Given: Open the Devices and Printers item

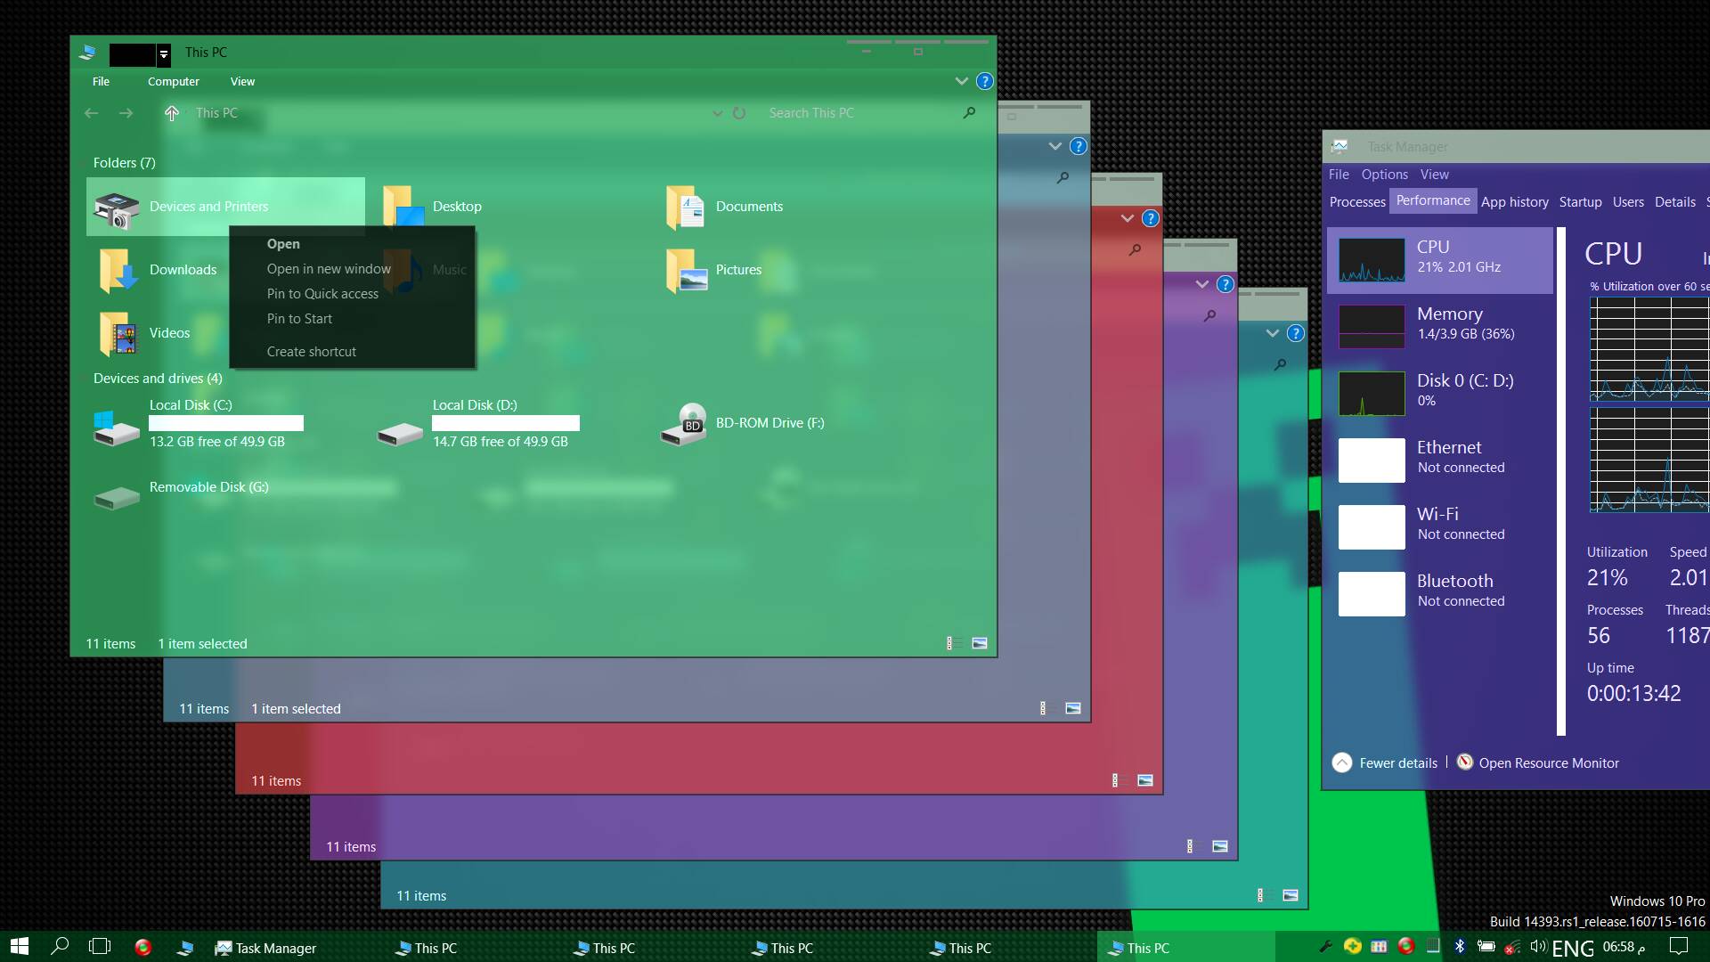Looking at the screenshot, I should pos(225,207).
